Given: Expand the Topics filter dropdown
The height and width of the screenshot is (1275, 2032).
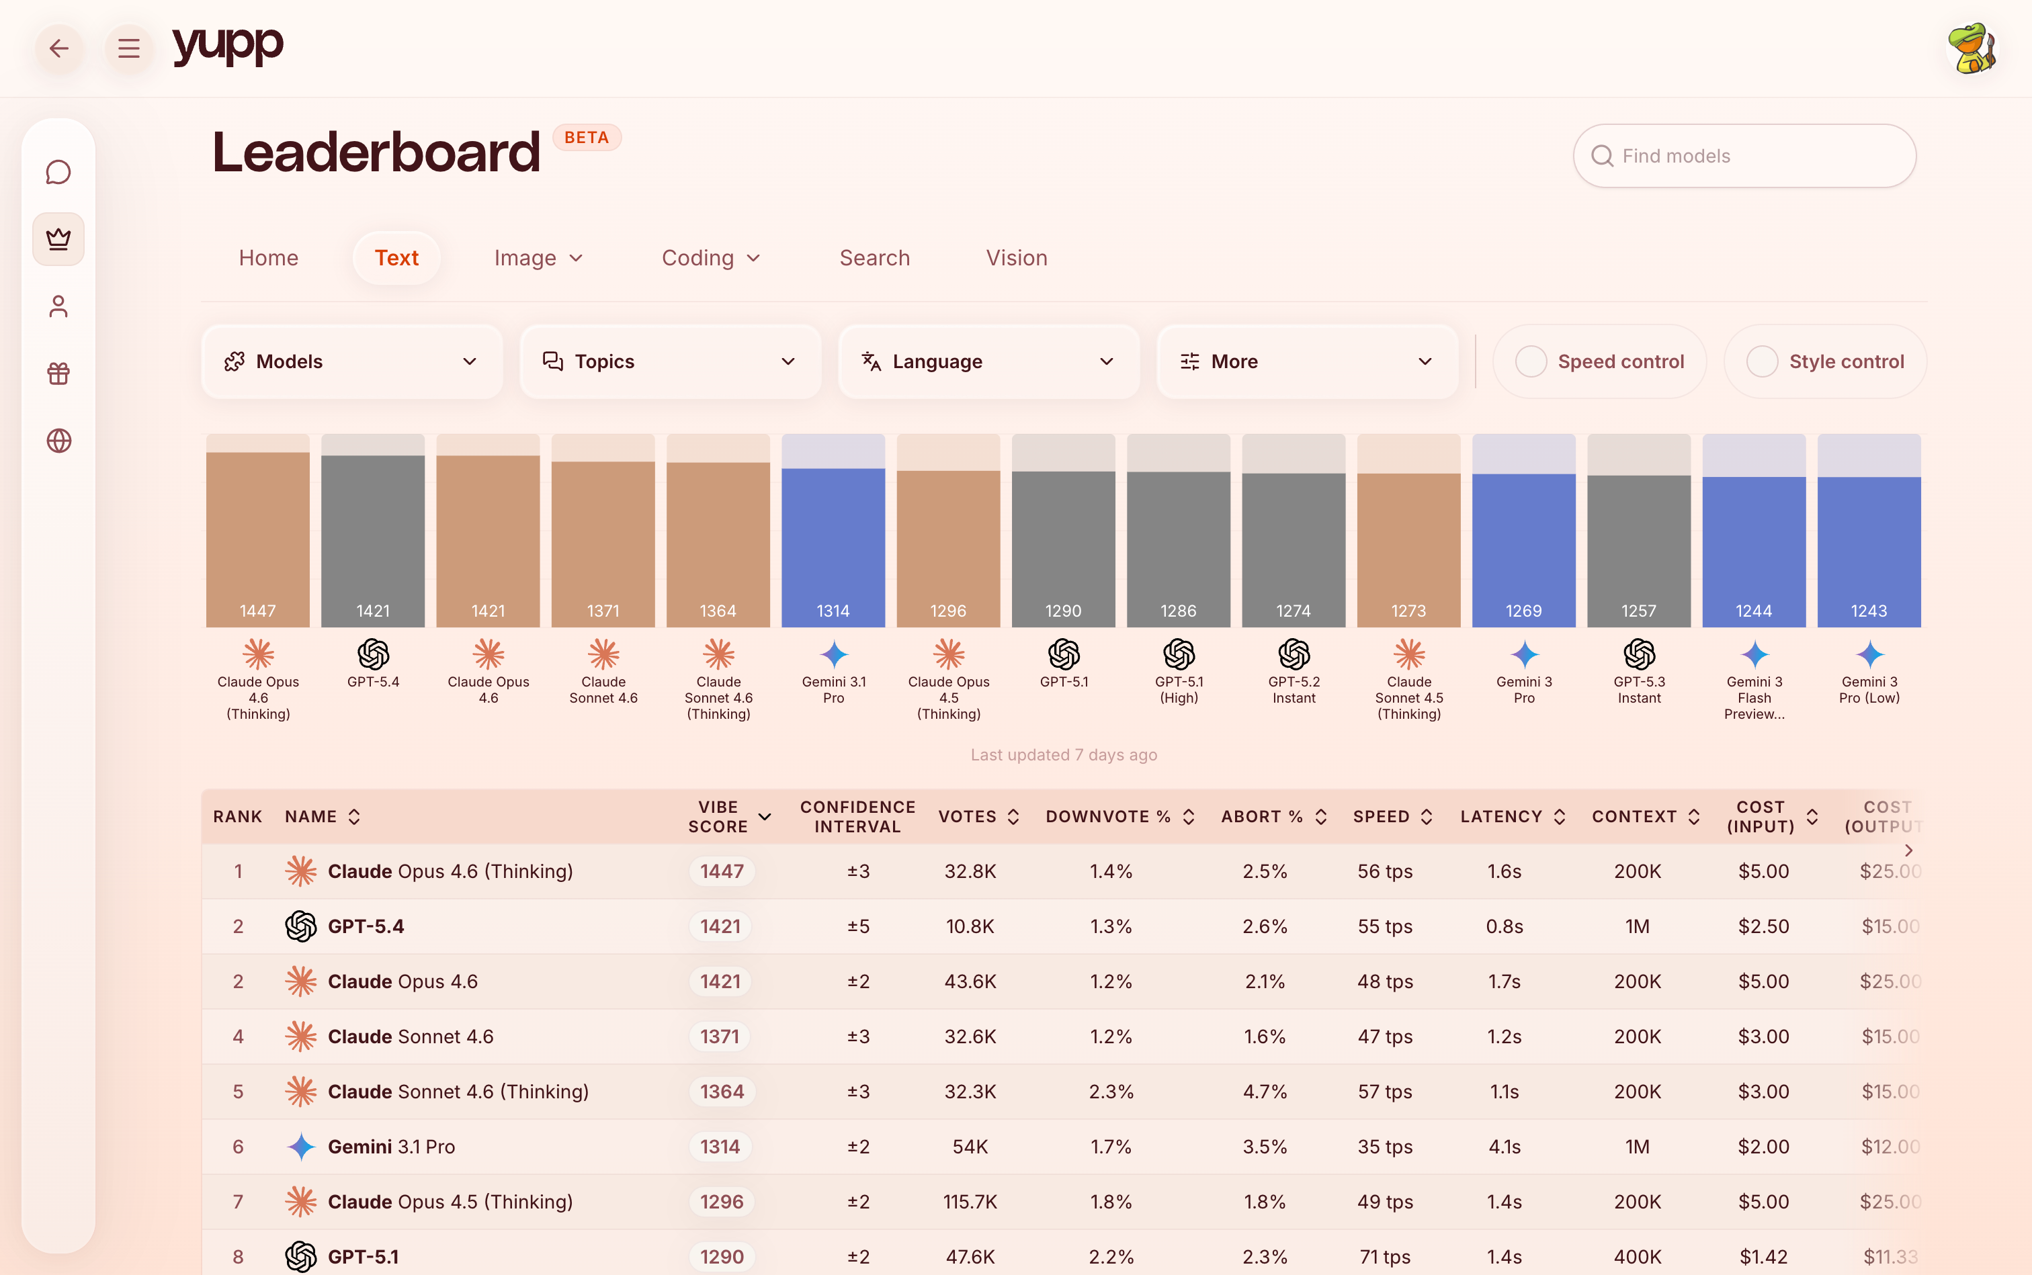Looking at the screenshot, I should 670,361.
